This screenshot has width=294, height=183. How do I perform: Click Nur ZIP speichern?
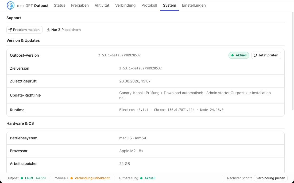[64, 30]
